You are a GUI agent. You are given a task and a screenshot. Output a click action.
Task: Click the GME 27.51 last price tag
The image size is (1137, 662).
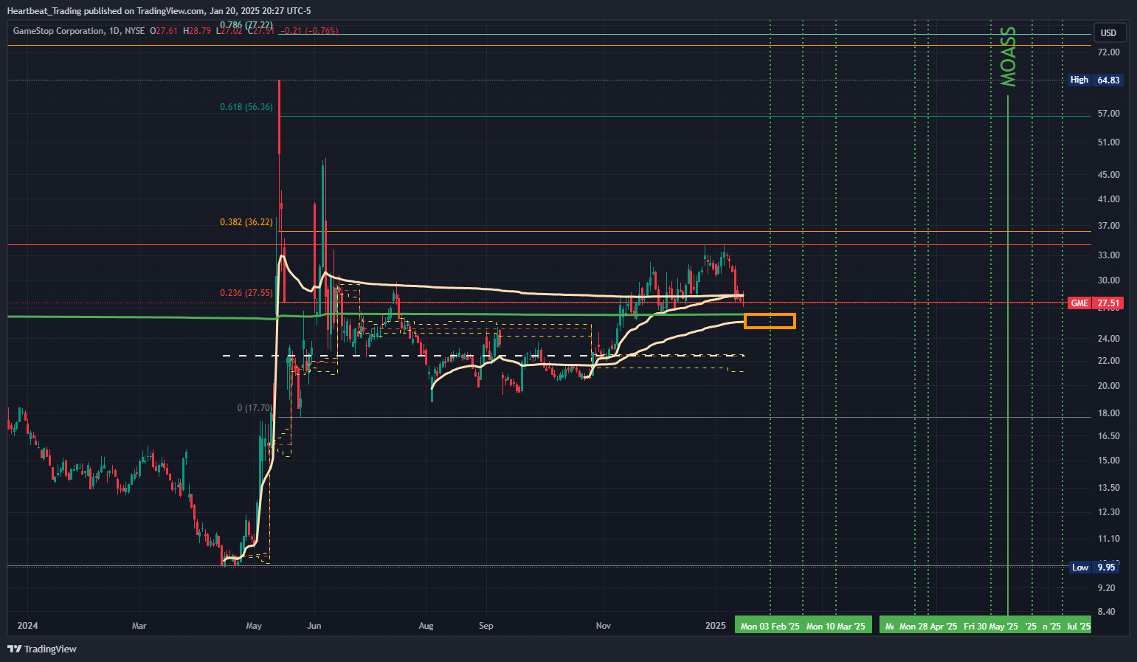1096,303
